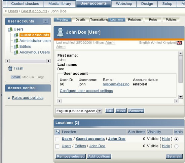This screenshot has width=185, height=163.
Task: Click the Anonymous Users group icon
Action: pos(16,52)
